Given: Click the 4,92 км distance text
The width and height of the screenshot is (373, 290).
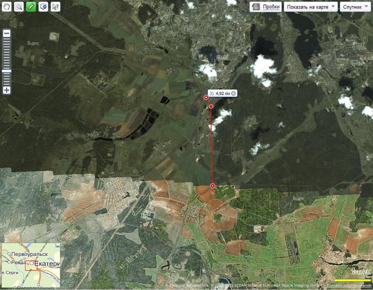Looking at the screenshot, I should (223, 93).
